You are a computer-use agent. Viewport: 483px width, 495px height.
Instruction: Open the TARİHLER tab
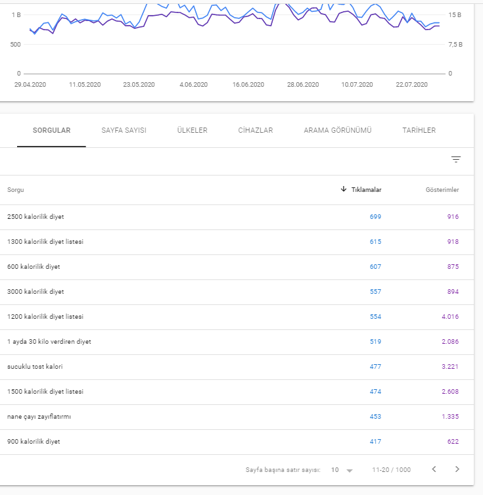419,130
